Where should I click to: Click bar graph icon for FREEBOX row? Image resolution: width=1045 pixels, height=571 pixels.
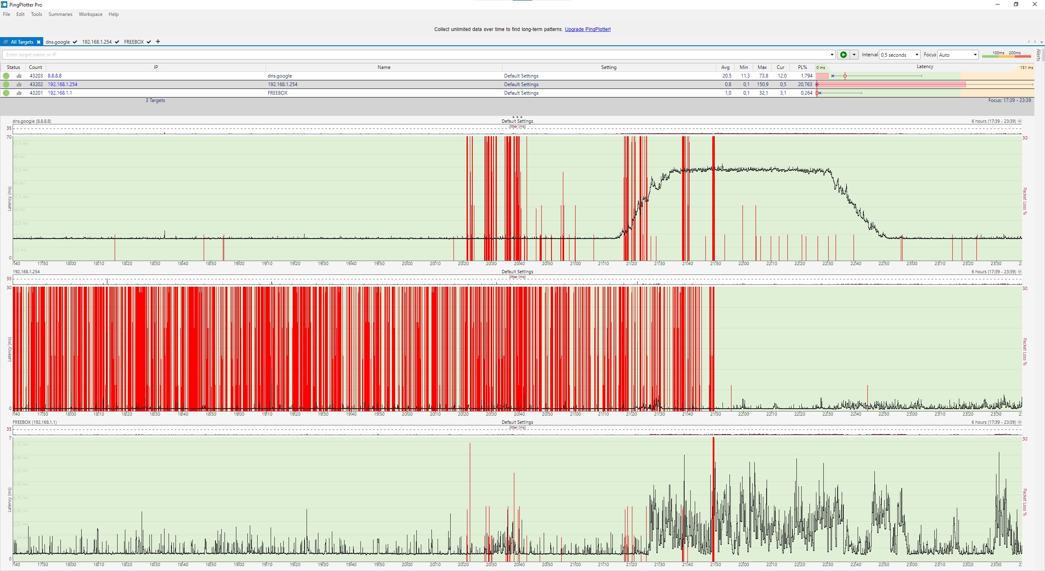19,93
